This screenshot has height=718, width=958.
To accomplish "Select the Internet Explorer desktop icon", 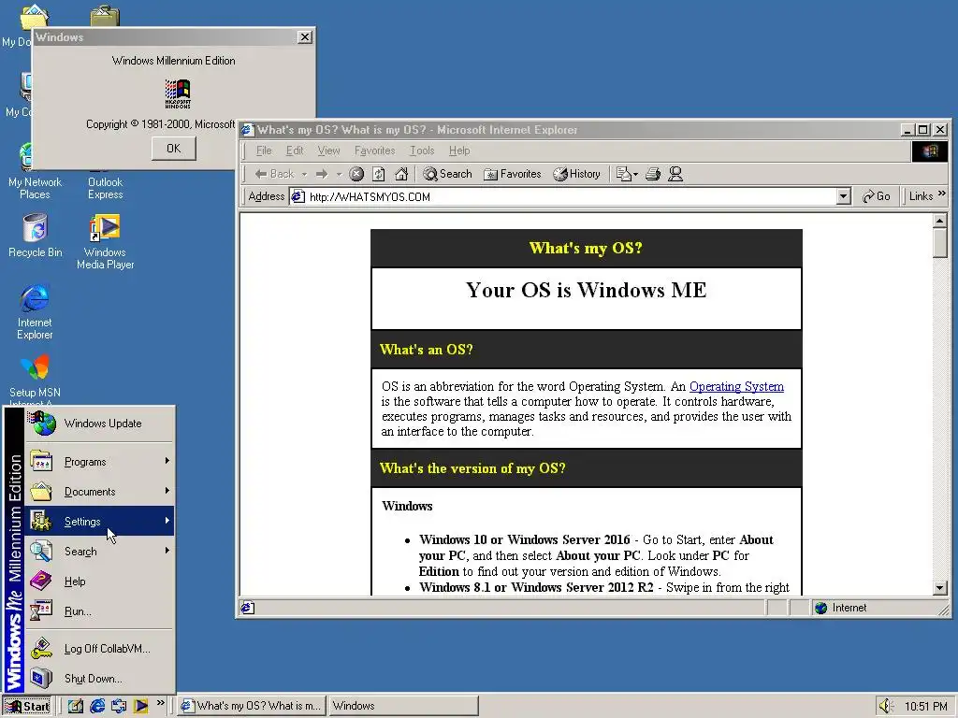I will point(35,312).
